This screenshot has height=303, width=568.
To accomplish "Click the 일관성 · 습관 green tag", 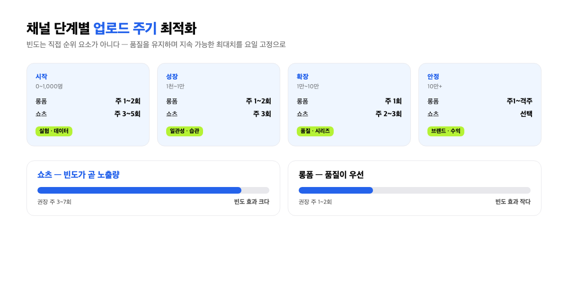I will 185,131.
